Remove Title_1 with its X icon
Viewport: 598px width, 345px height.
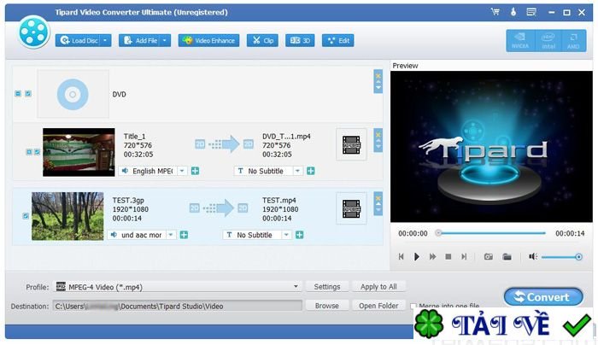click(378, 135)
